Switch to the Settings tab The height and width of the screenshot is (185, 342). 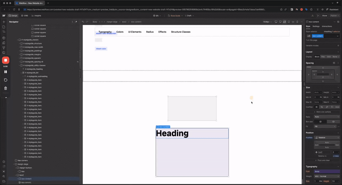(316, 26)
